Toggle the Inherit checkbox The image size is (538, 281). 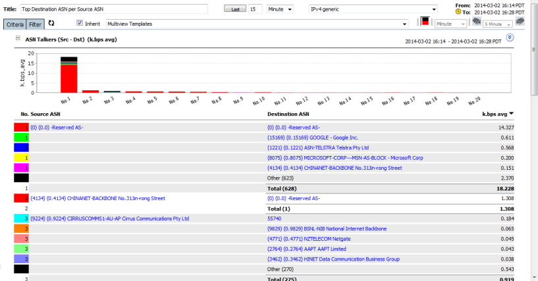(x=80, y=23)
